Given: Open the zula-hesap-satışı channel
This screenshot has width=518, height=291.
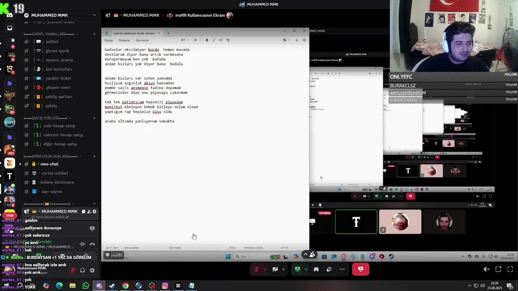Looking at the screenshot, I should (x=61, y=126).
